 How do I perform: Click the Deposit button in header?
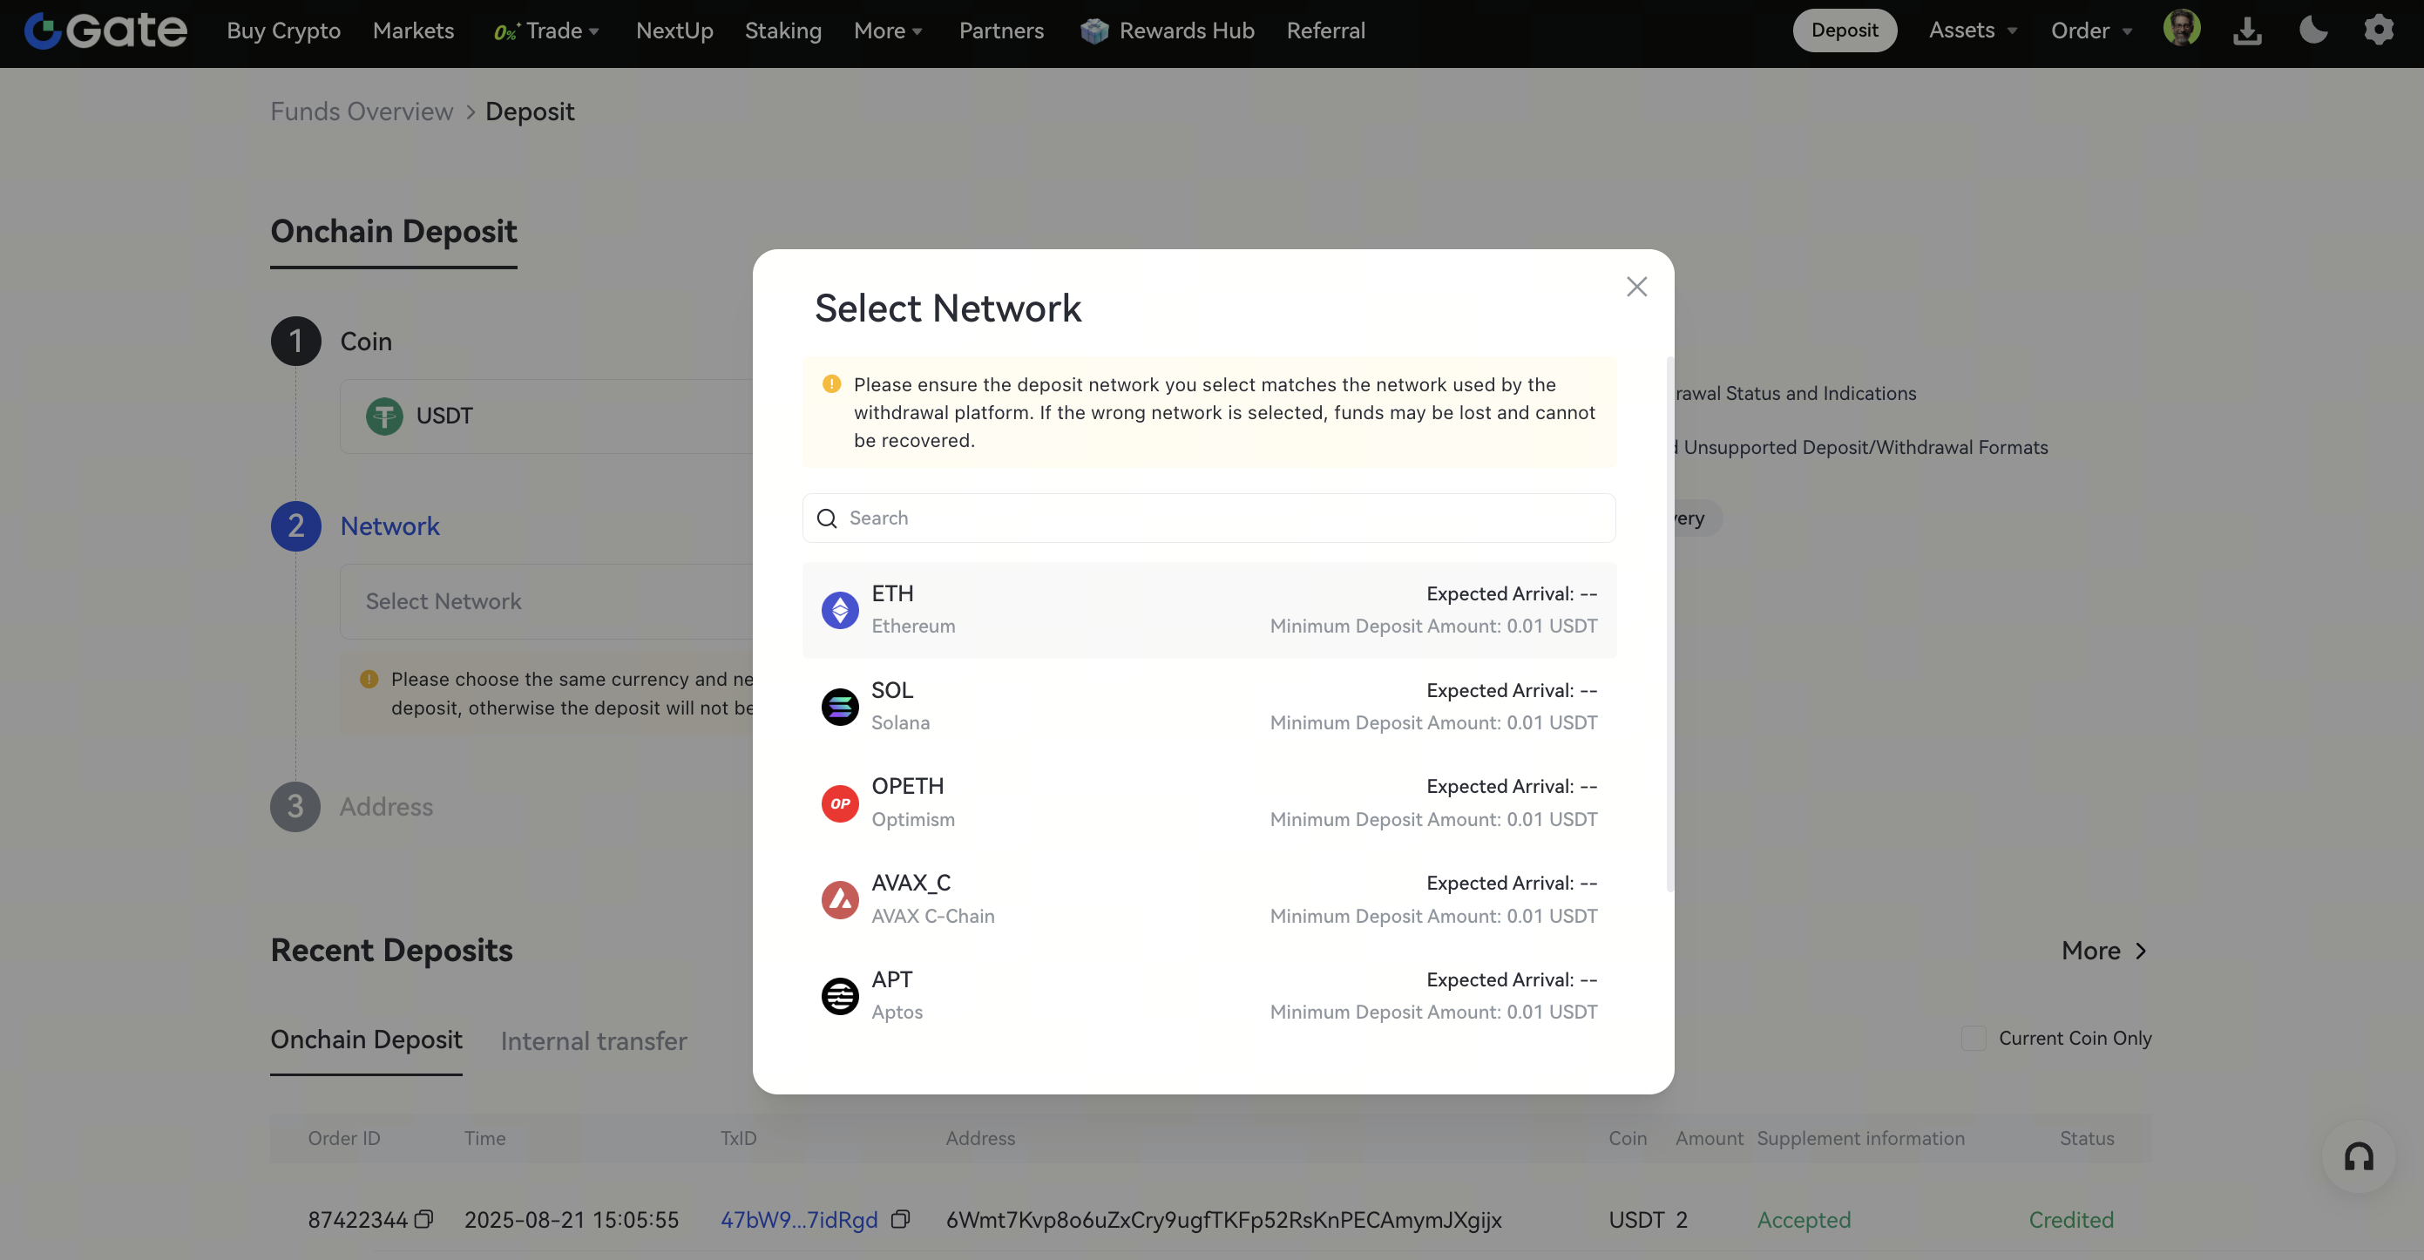click(x=1844, y=30)
